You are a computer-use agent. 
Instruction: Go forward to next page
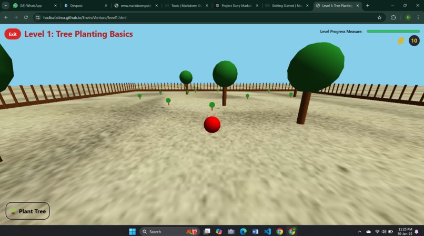point(16,17)
